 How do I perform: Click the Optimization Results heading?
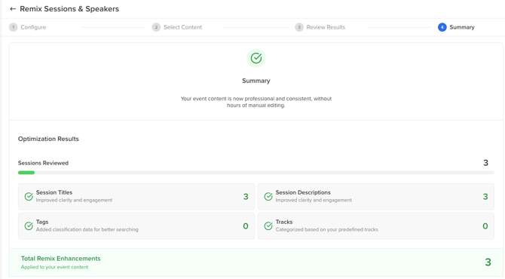(x=48, y=139)
